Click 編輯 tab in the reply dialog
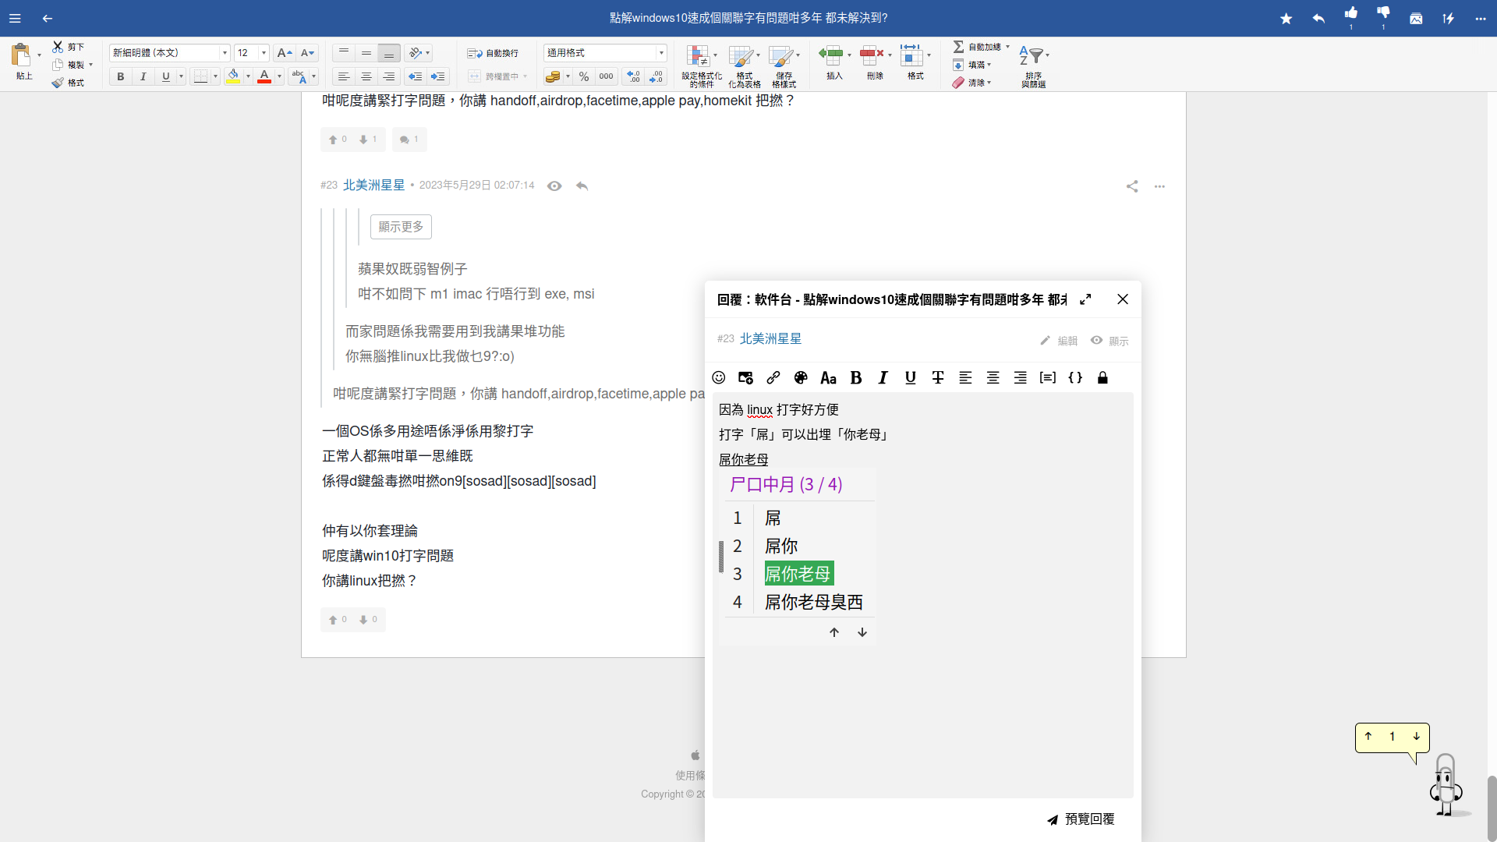The height and width of the screenshot is (842, 1497). click(1059, 341)
